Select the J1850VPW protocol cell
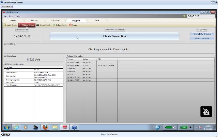 click(74, 71)
